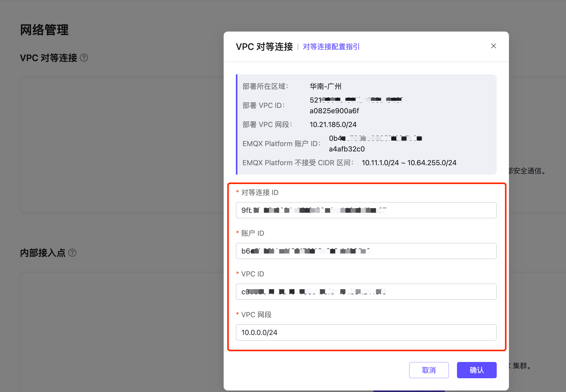Click inside the VPC ID input

tap(366, 292)
